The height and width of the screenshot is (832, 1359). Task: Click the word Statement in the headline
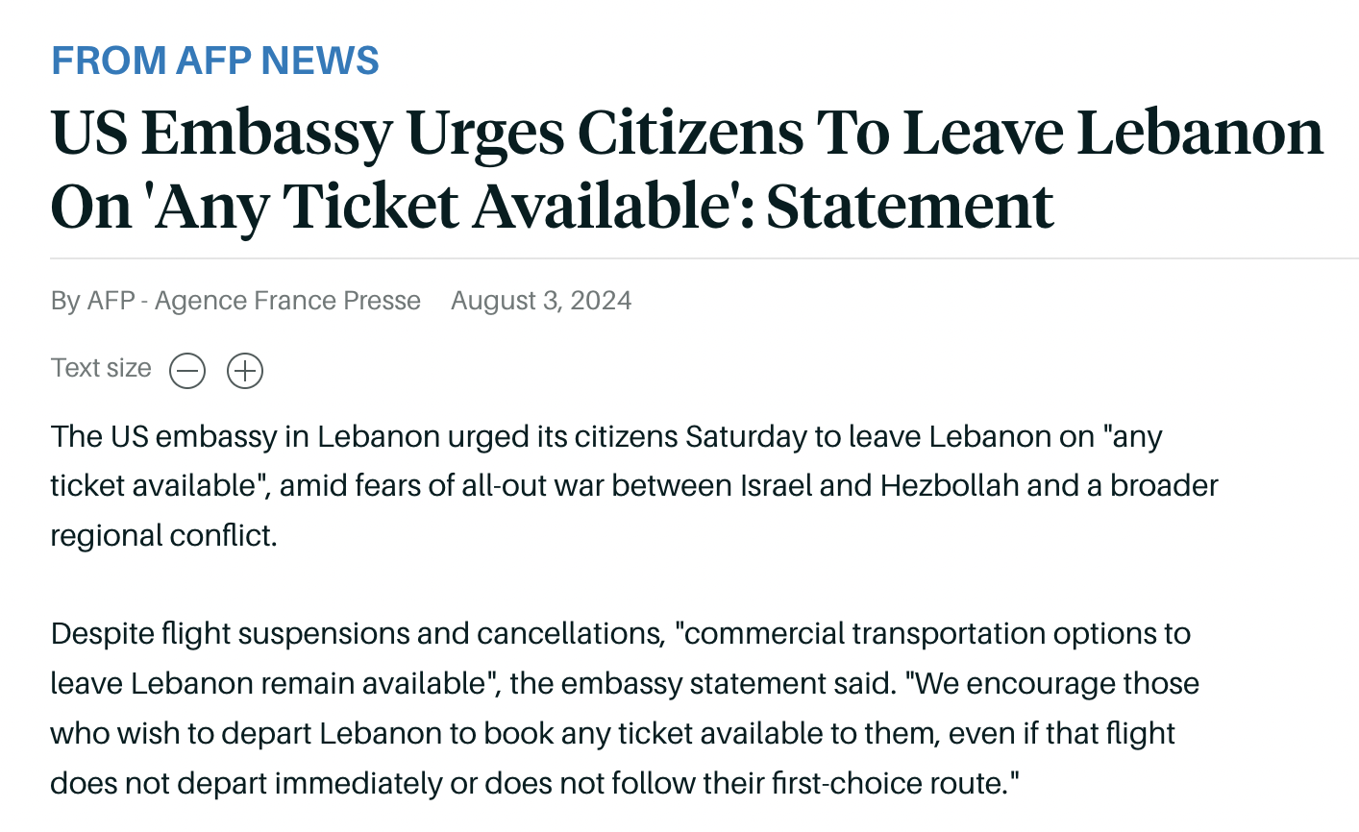910,206
